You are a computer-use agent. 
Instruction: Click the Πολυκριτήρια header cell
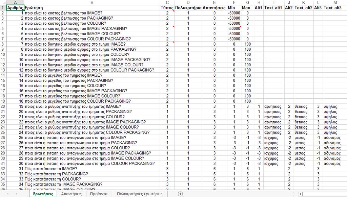coord(188,8)
